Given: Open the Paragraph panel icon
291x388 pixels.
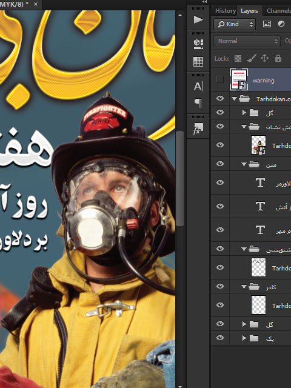Looking at the screenshot, I should point(198,102).
